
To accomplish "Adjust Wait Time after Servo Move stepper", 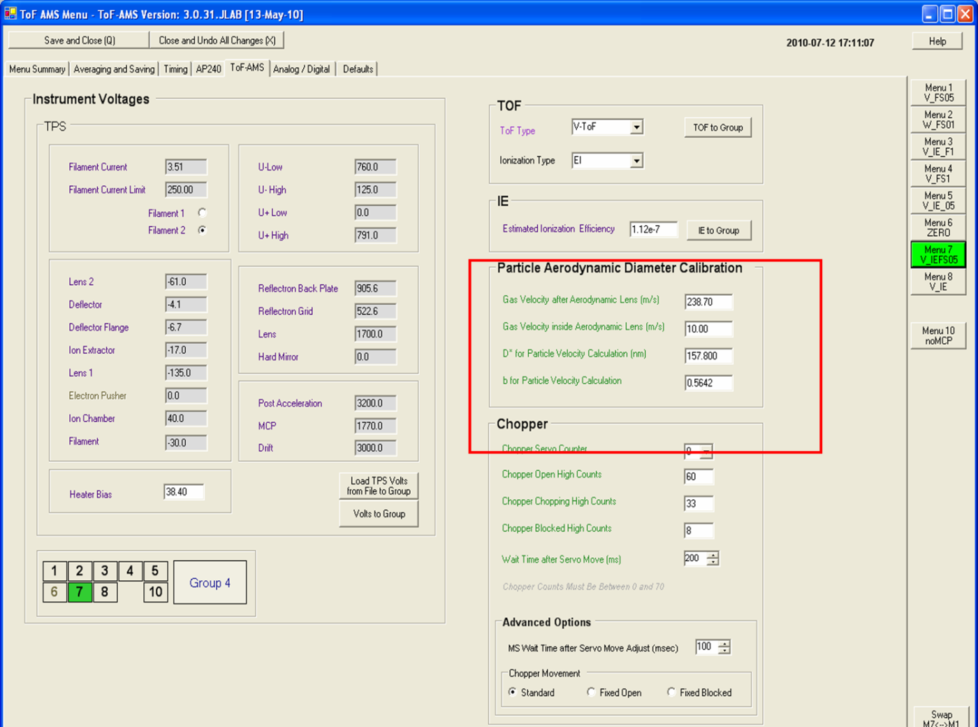I will (713, 559).
